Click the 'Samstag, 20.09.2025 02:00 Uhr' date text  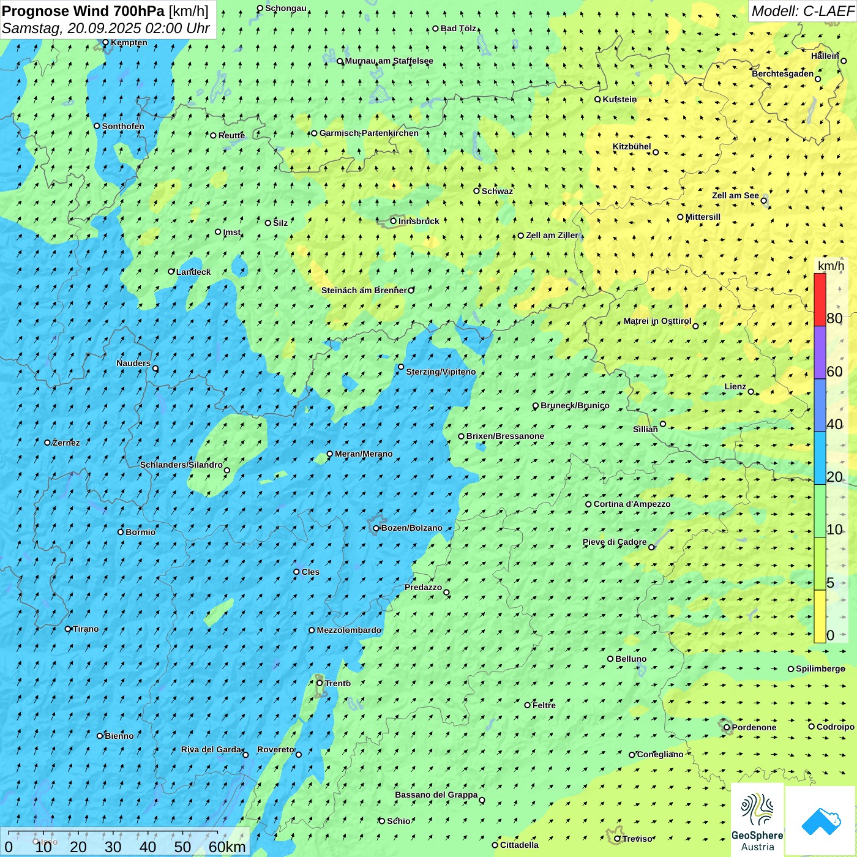coord(106,28)
